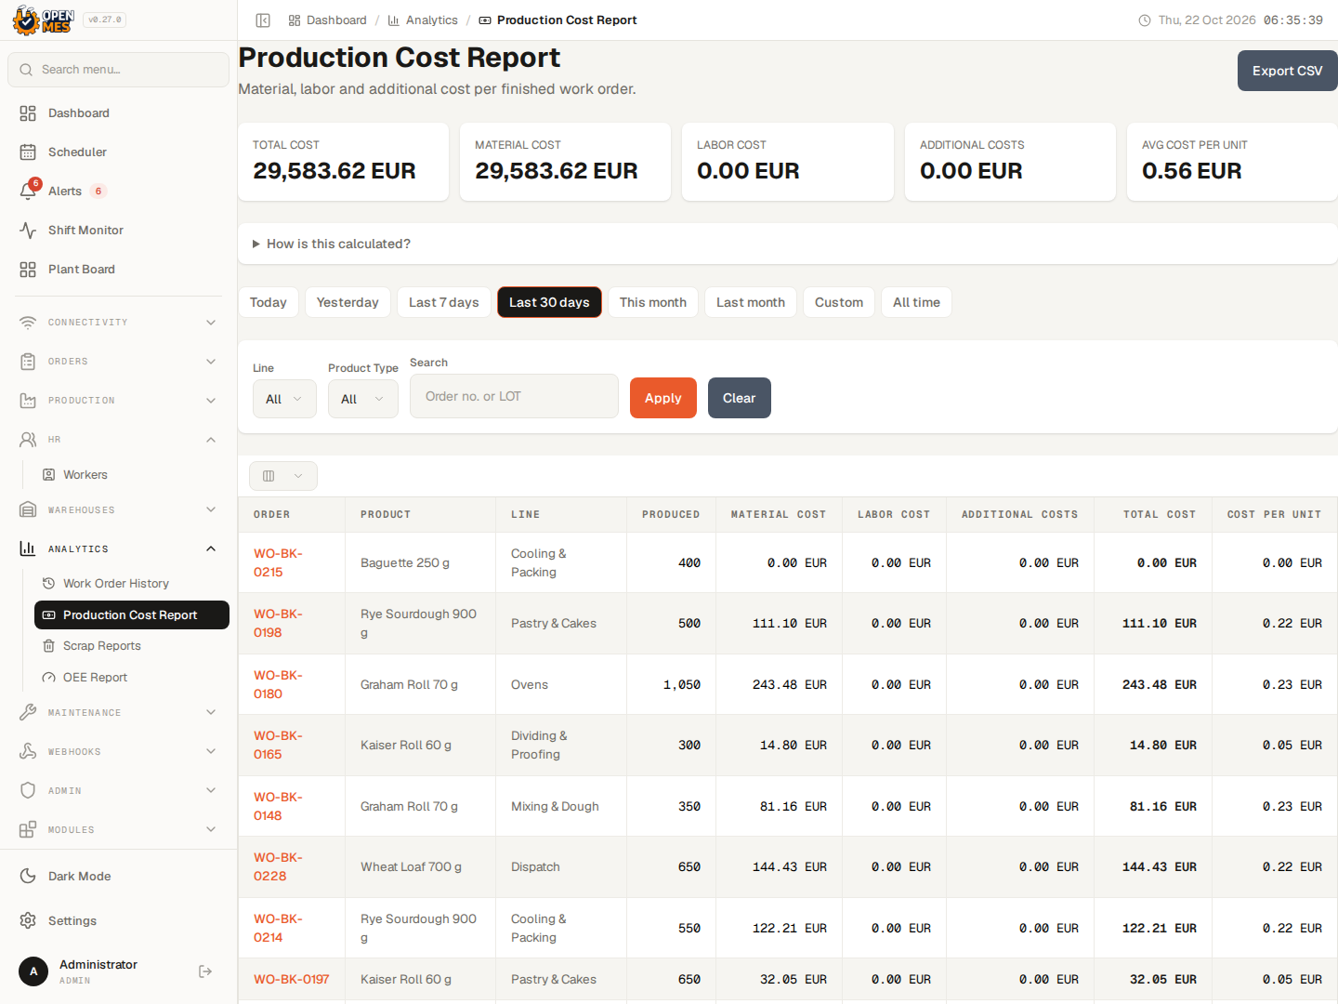Image resolution: width=1338 pixels, height=1004 pixels.
Task: Open work order WO-BK-0197
Action: point(292,980)
